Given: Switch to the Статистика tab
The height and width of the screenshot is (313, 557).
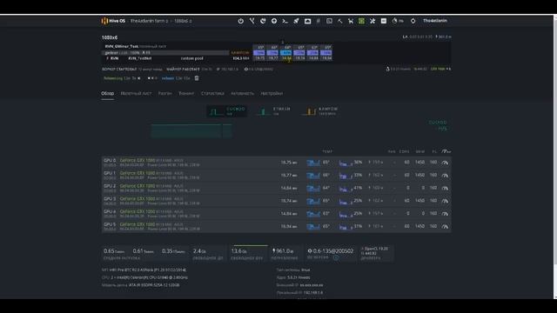Looking at the screenshot, I should tap(212, 93).
